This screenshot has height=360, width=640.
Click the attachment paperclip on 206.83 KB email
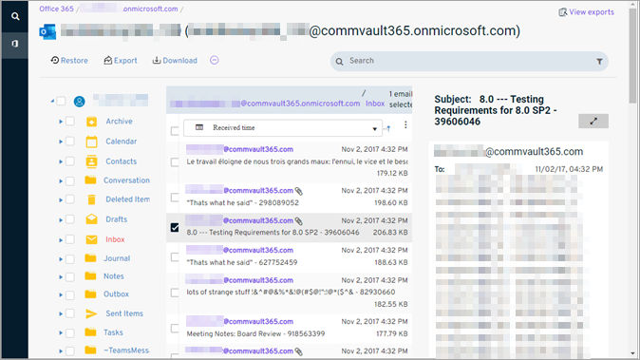299,221
